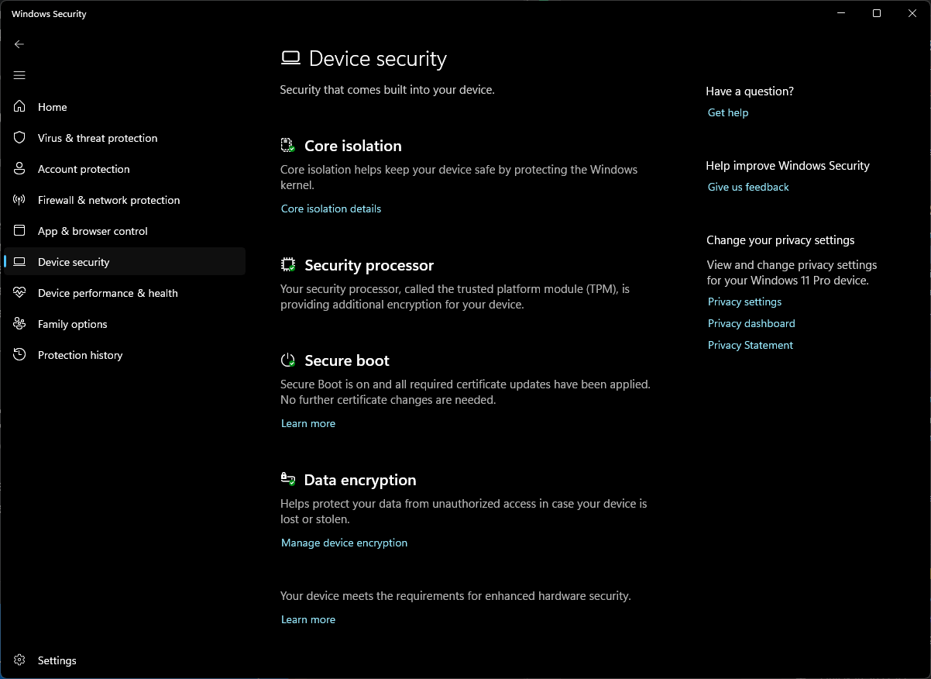
Task: Open Settings via the gear icon
Action: pyautogui.click(x=19, y=660)
